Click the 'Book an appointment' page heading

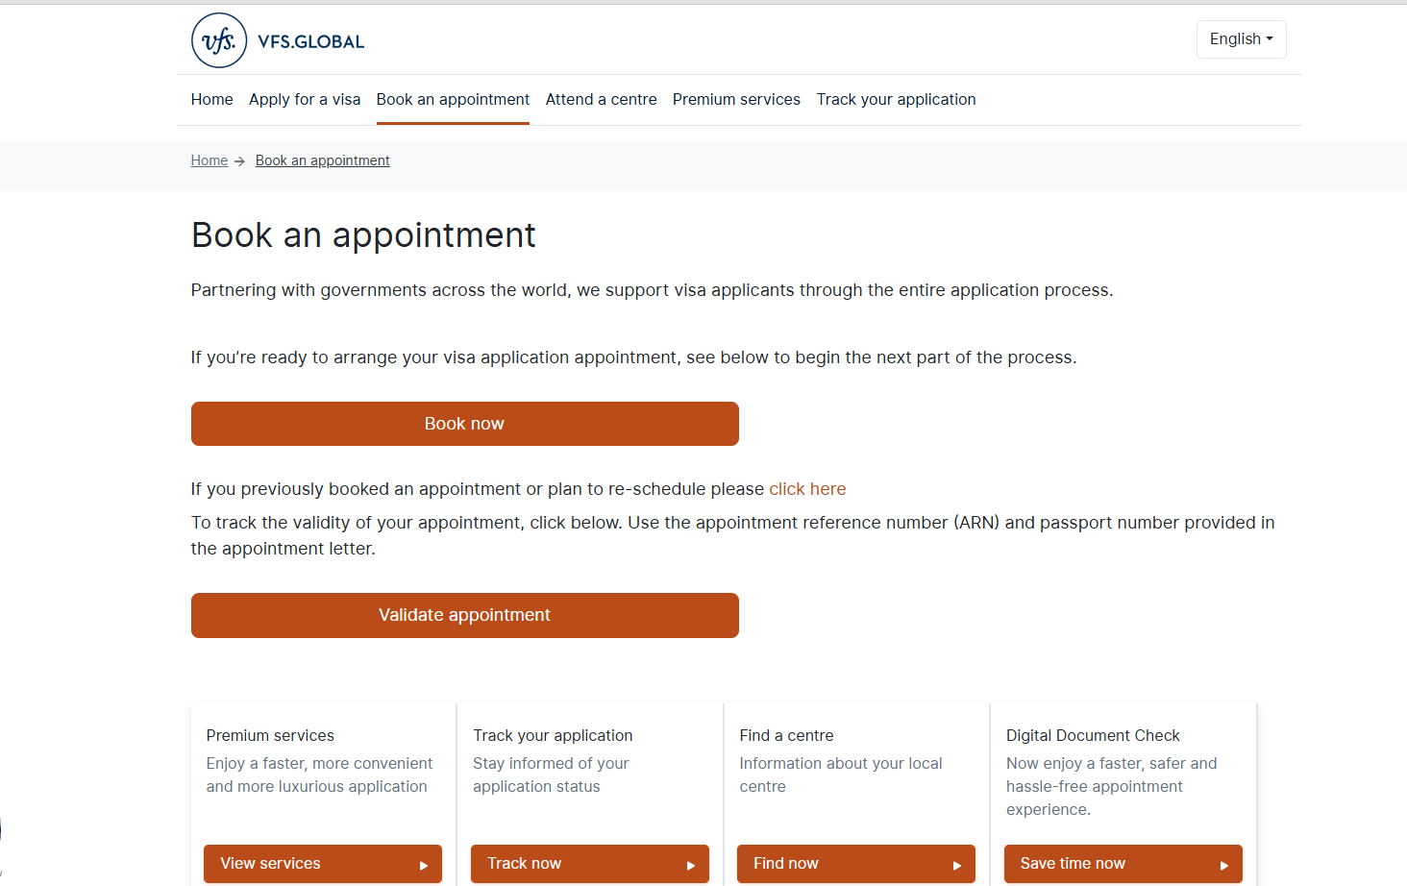point(363,235)
